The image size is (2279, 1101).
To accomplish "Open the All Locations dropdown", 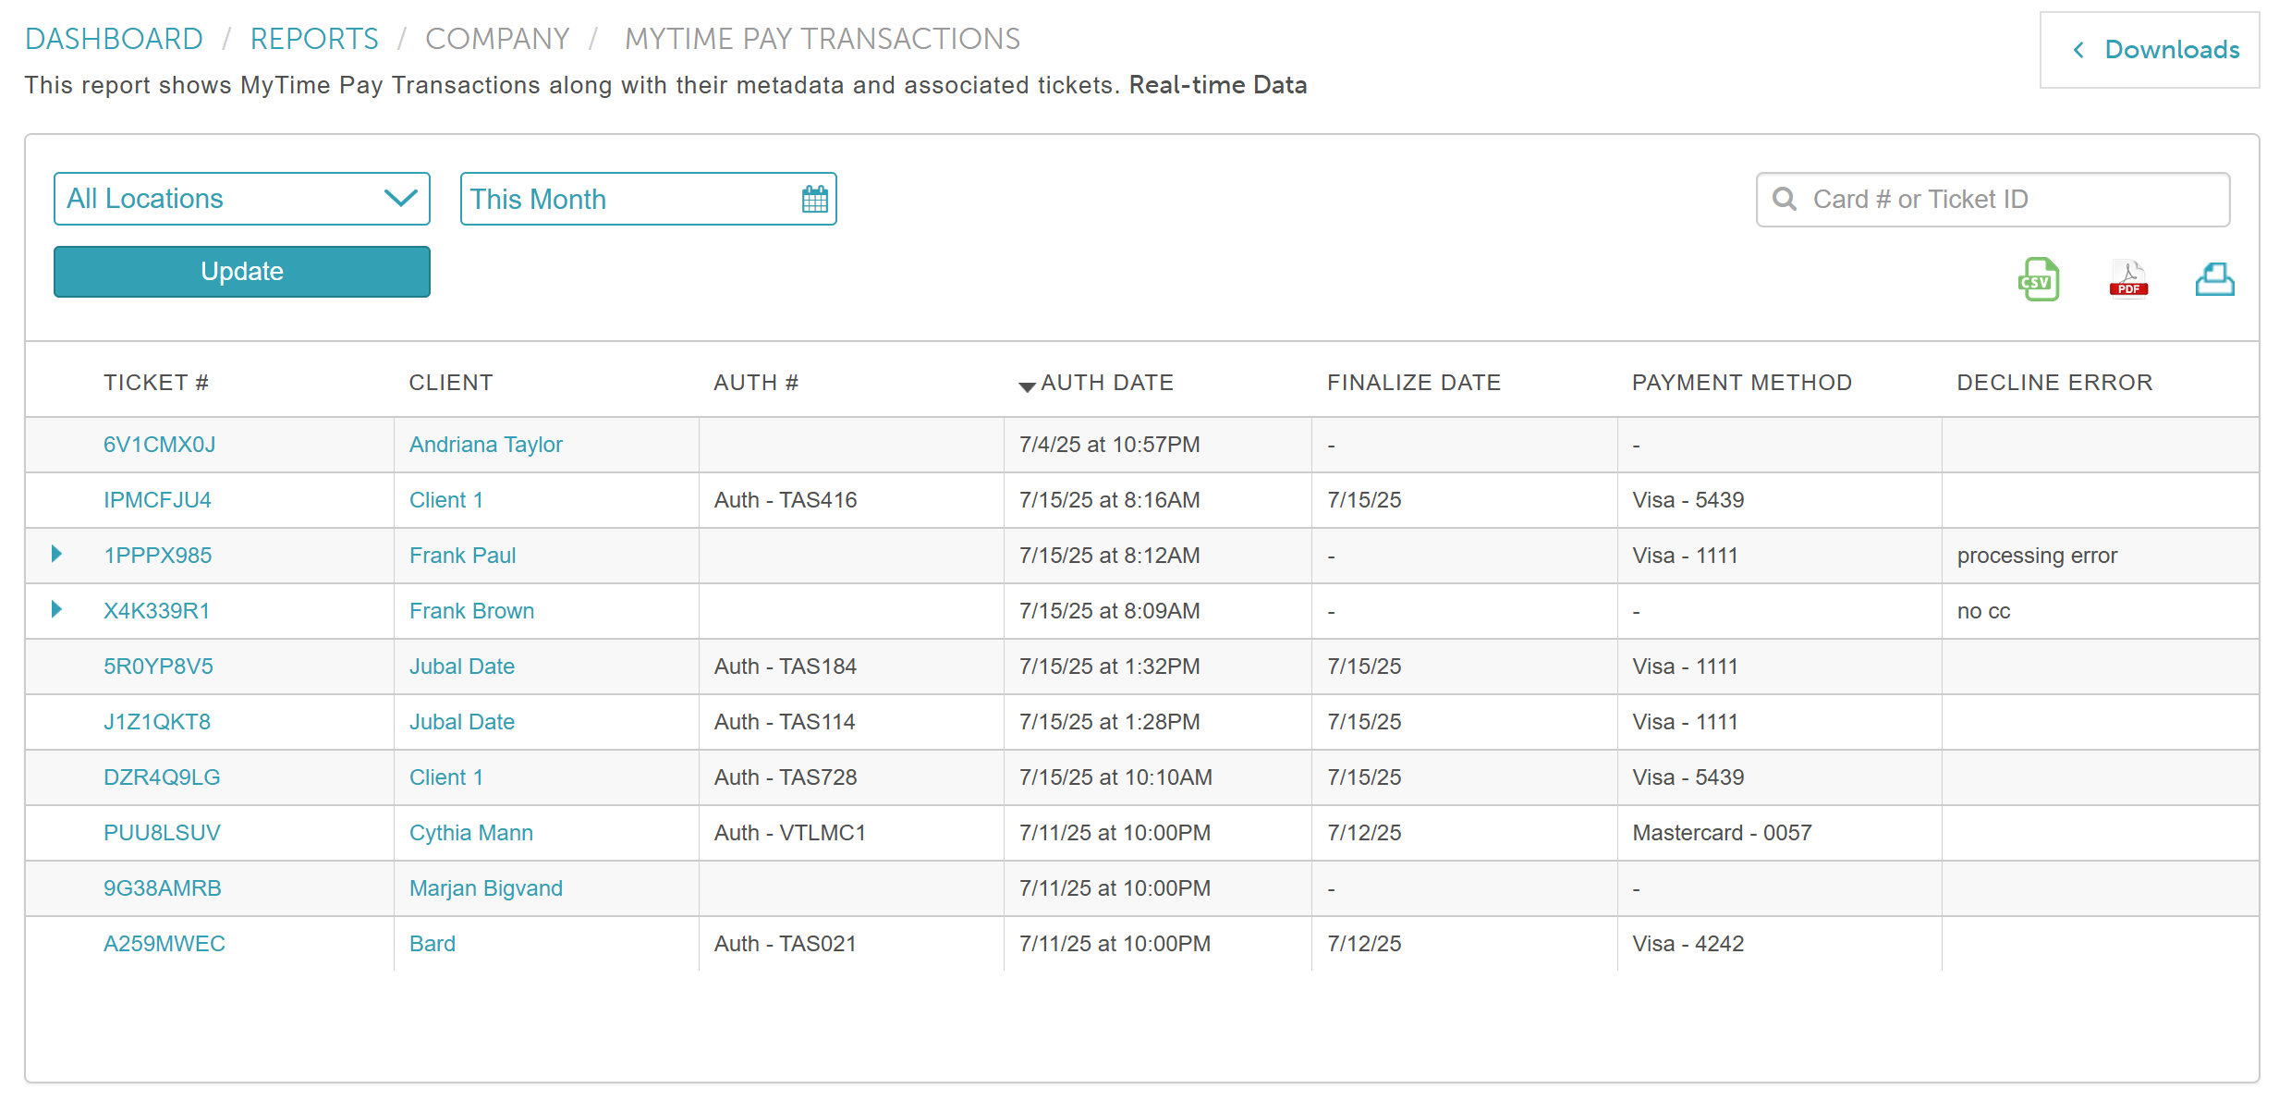I will coord(241,199).
